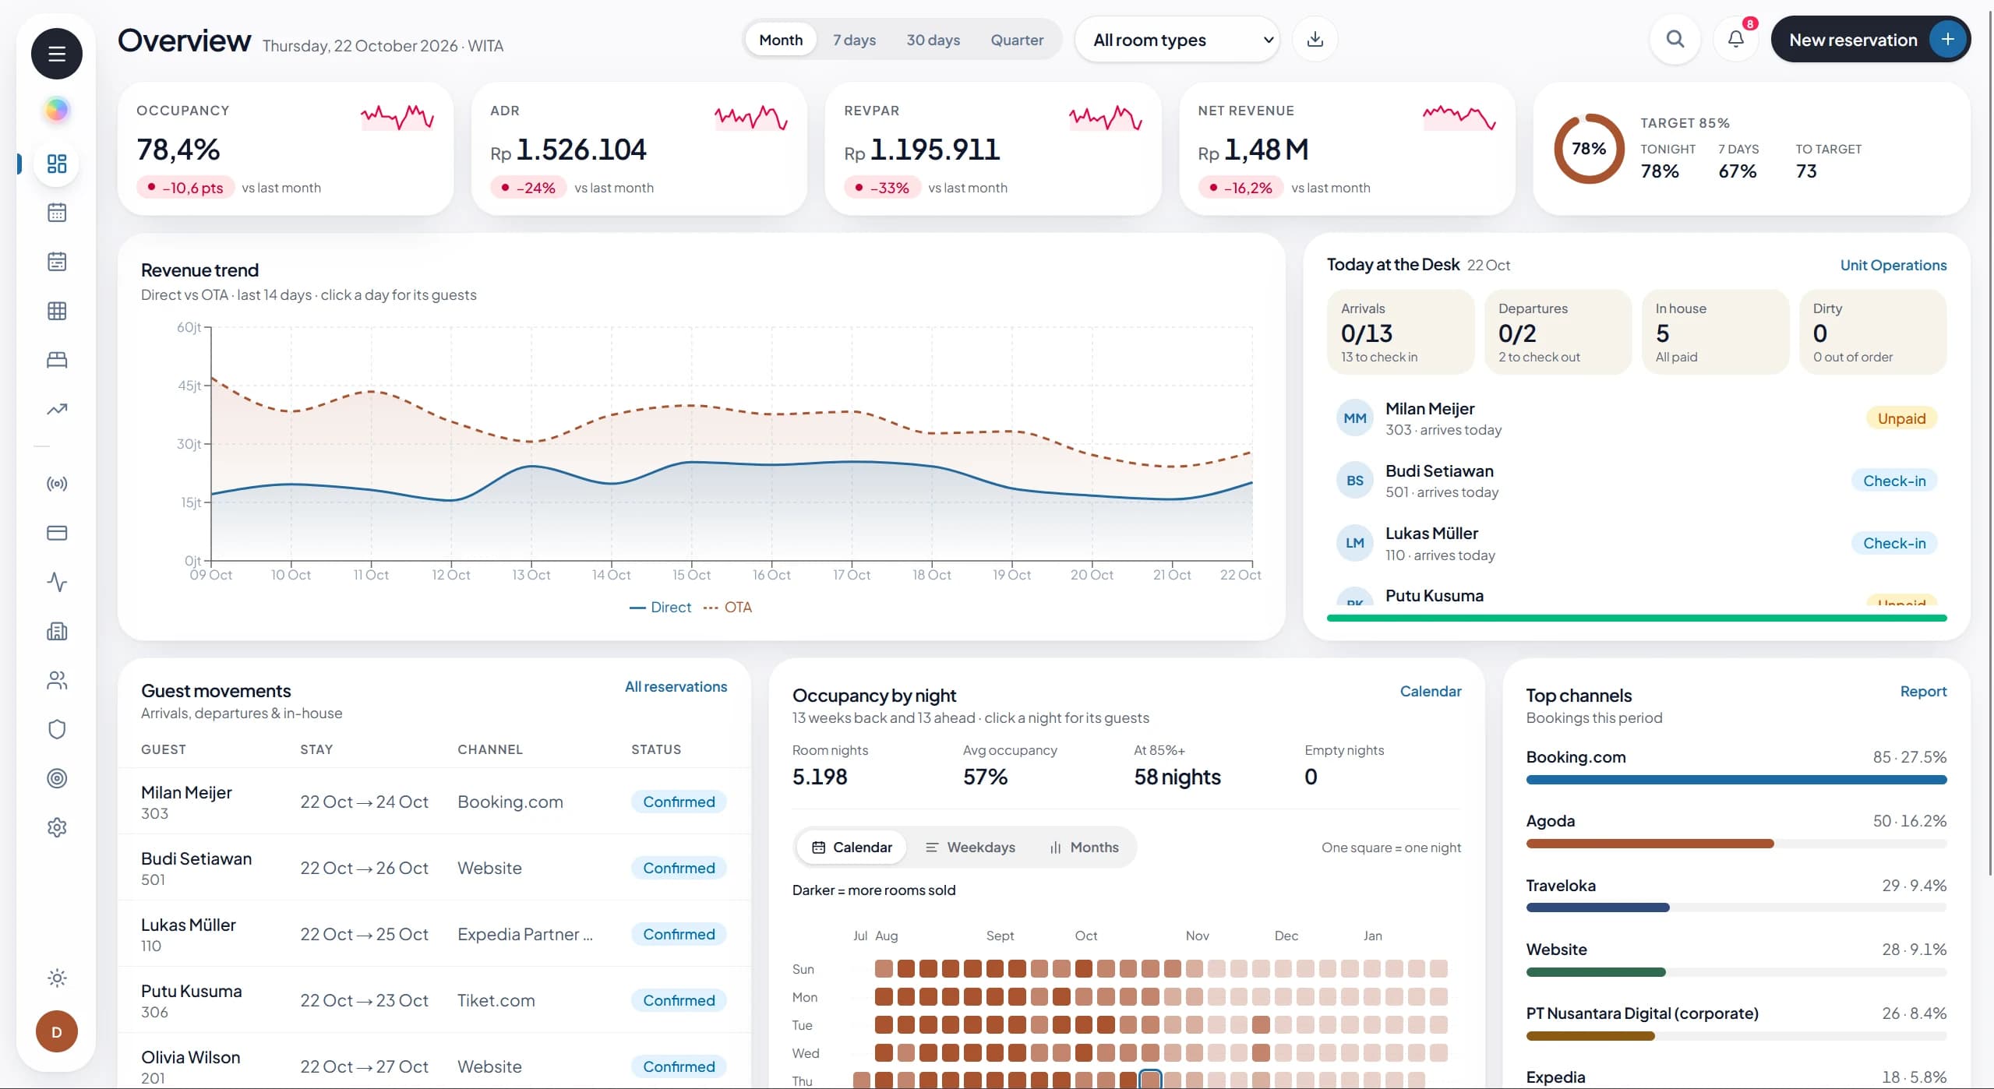
Task: Open the settings gear sidebar icon
Action: [x=56, y=827]
